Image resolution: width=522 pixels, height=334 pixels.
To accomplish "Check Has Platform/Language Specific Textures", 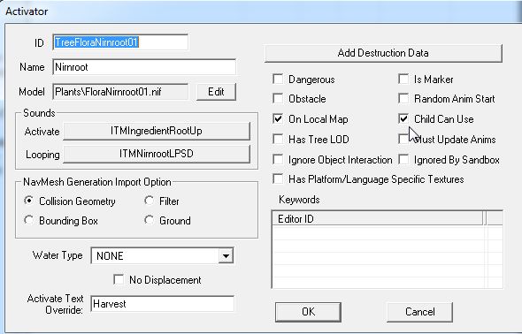I will 278,178.
